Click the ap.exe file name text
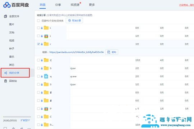Screen dimensions: 194x129 (73, 77)
